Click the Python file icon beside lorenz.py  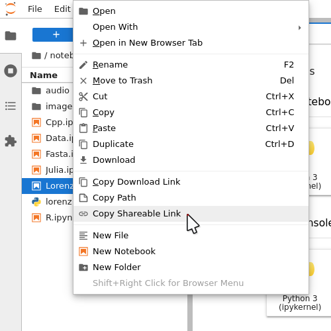[x=36, y=202]
